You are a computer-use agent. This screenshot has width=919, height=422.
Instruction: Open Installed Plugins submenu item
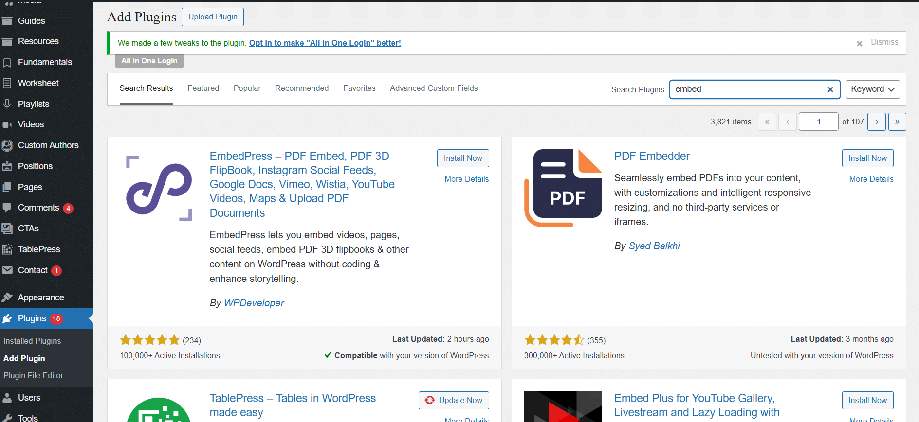(32, 341)
